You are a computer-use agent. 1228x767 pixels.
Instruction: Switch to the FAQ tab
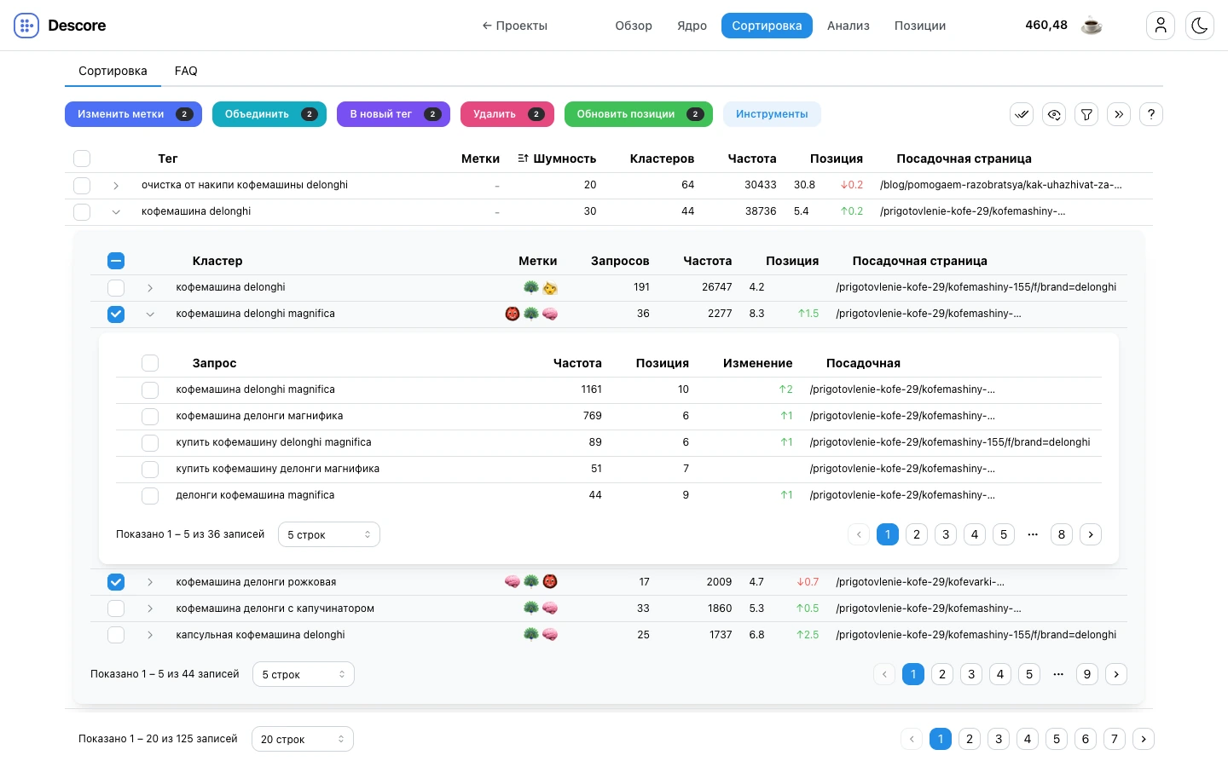[x=186, y=71]
